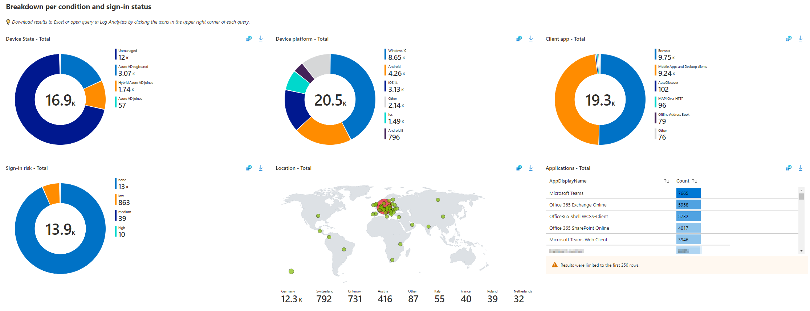The width and height of the screenshot is (810, 311).
Task: Download Device platform results
Action: coord(531,39)
